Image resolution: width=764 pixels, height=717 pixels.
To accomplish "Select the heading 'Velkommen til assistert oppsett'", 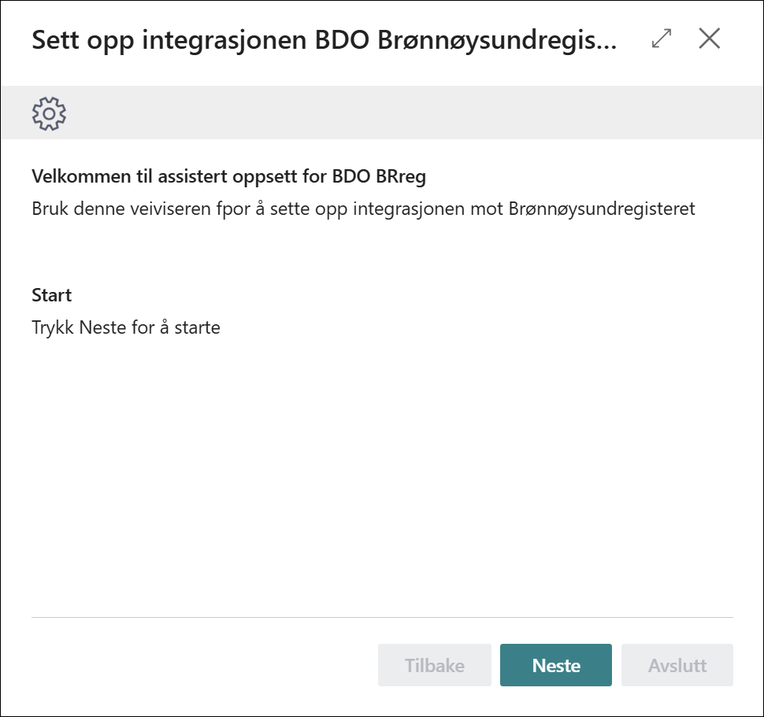I will coord(228,176).
